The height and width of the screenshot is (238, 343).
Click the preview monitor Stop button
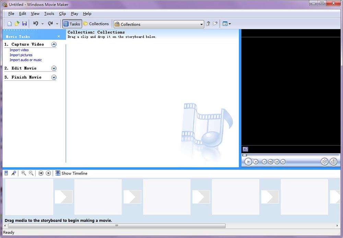pos(256,162)
